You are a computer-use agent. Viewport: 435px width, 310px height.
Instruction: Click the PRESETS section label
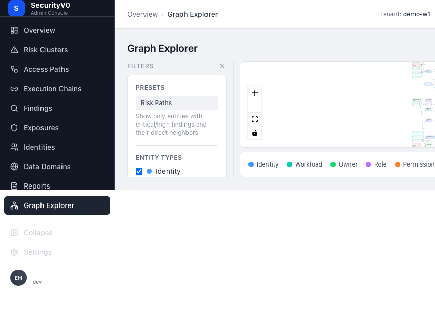pos(150,88)
